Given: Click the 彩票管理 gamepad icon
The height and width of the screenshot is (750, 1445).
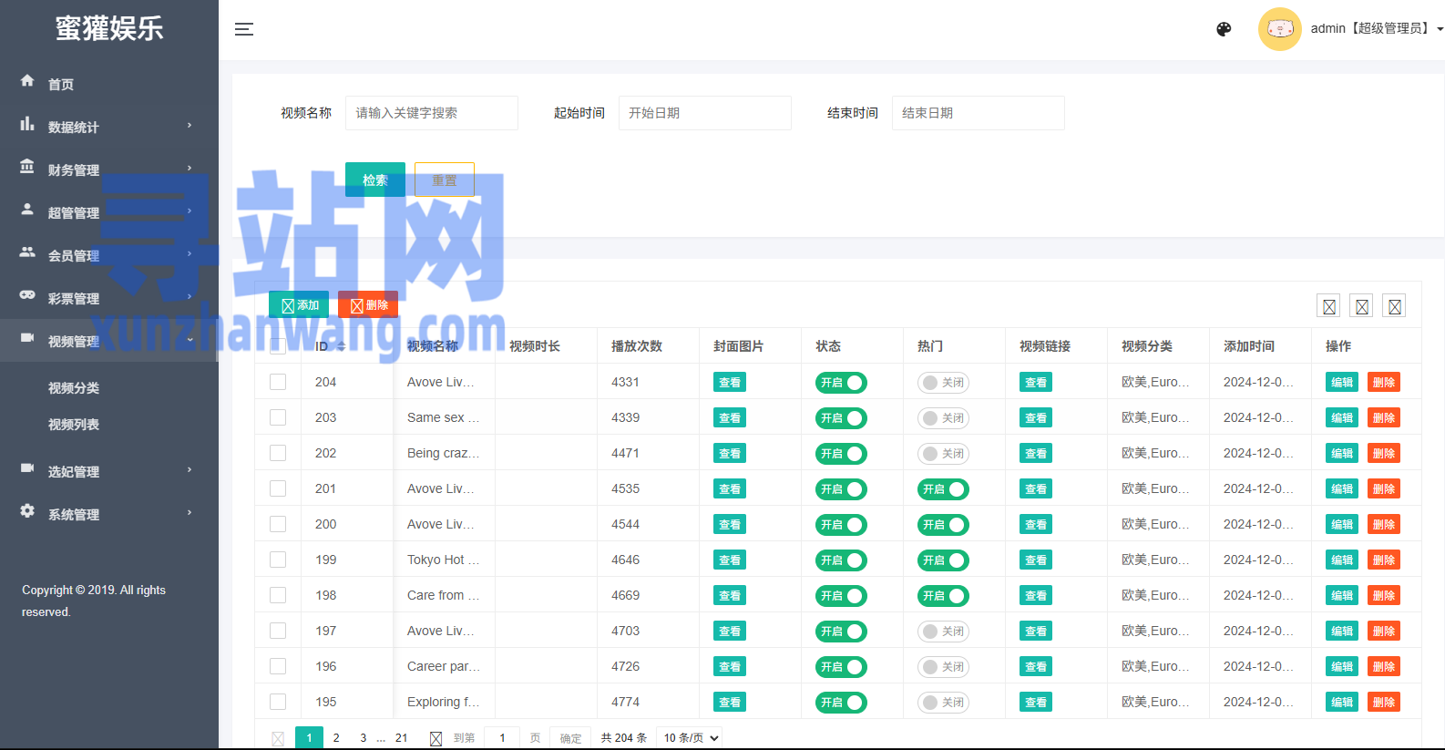Looking at the screenshot, I should [27, 295].
